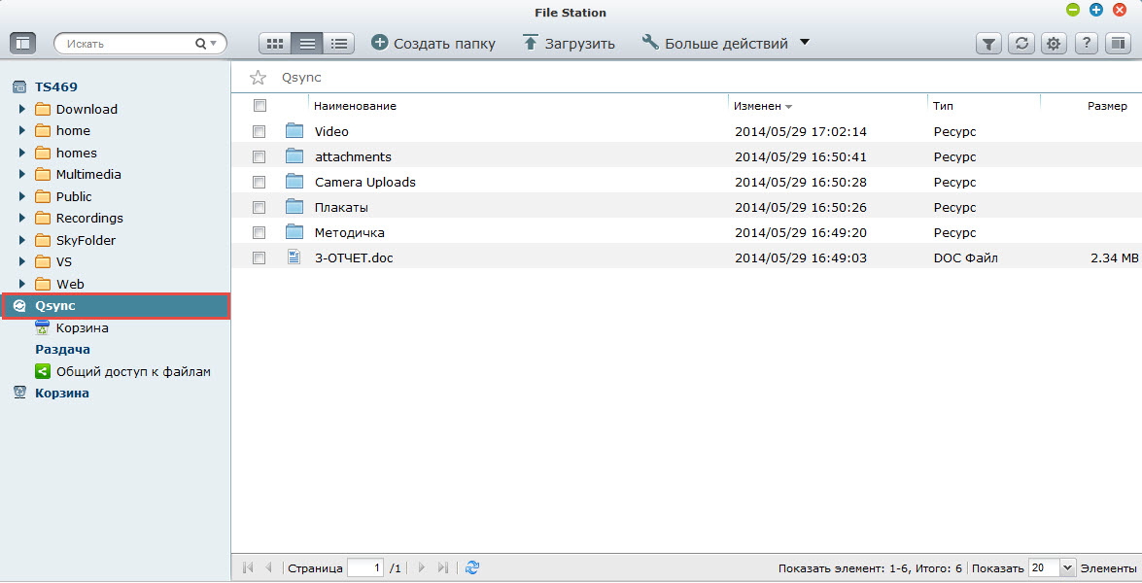Click the Qsync Корзина recycle bin icon

coord(42,327)
